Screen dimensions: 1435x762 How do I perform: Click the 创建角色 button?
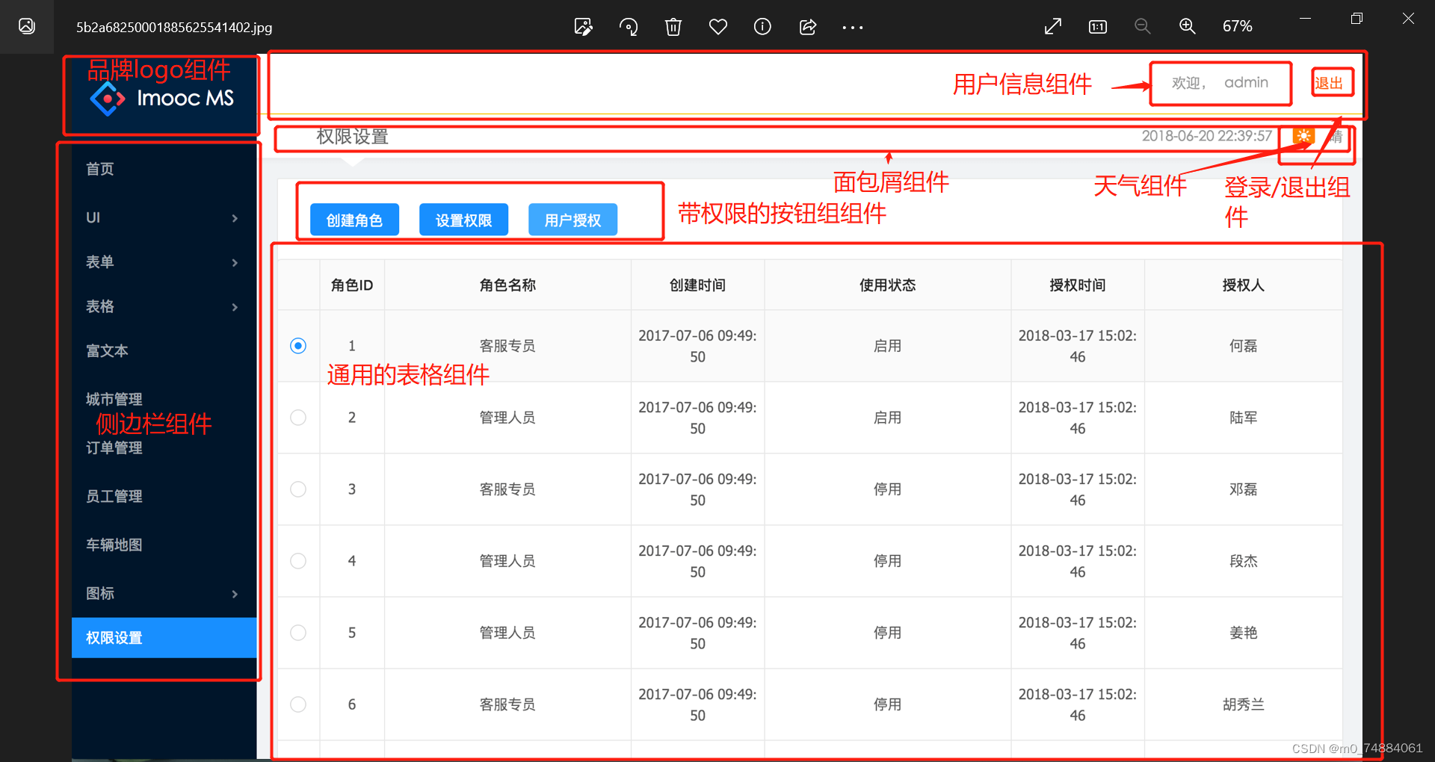(354, 220)
